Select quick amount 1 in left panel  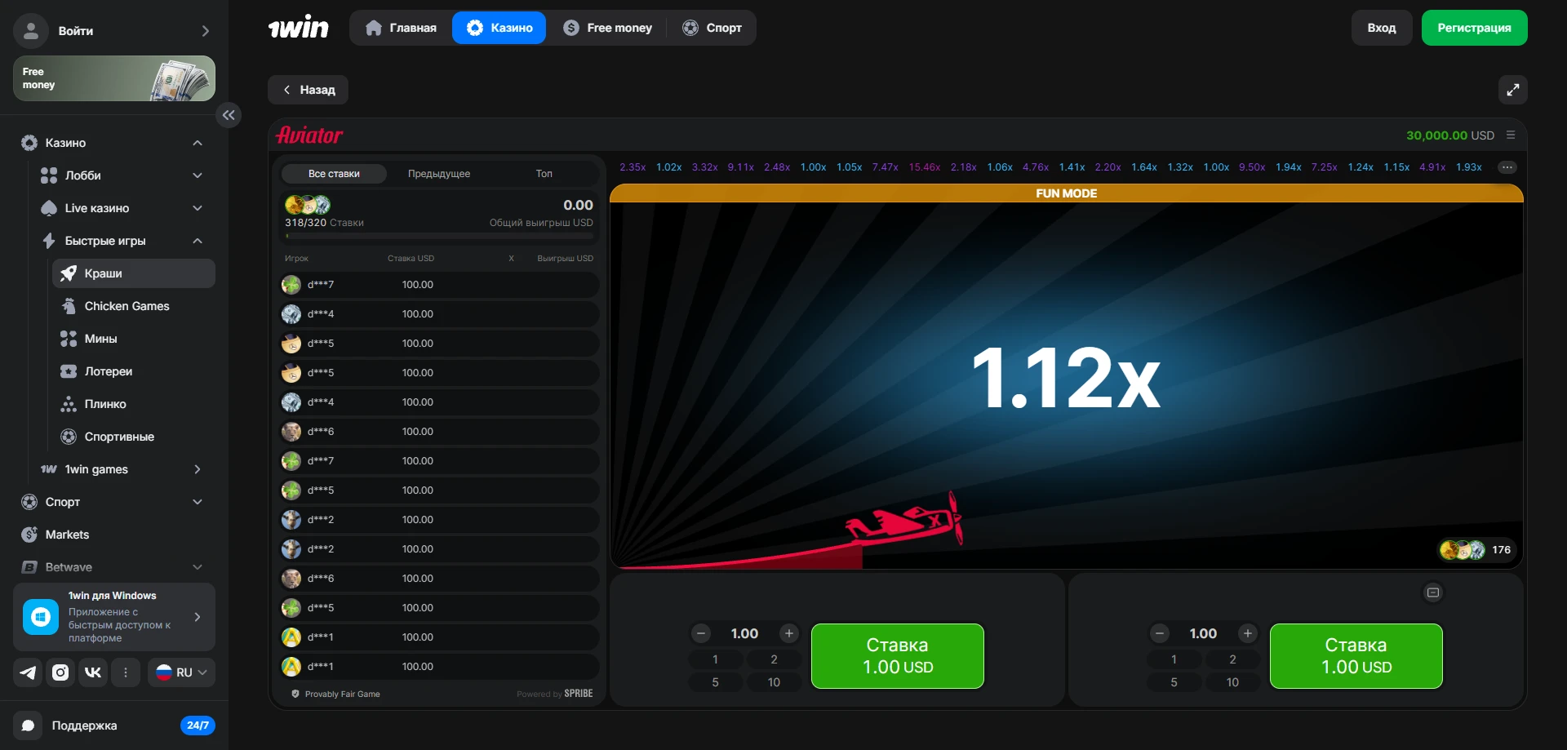(x=716, y=659)
